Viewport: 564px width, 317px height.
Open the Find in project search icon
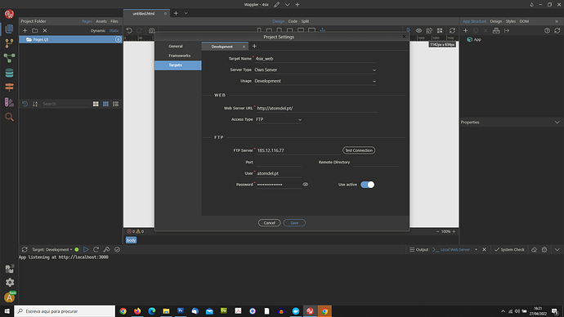(x=9, y=117)
